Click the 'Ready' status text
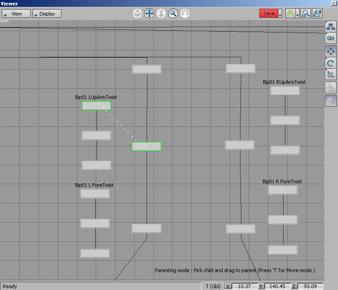The width and height of the screenshot is (338, 290). (x=10, y=286)
